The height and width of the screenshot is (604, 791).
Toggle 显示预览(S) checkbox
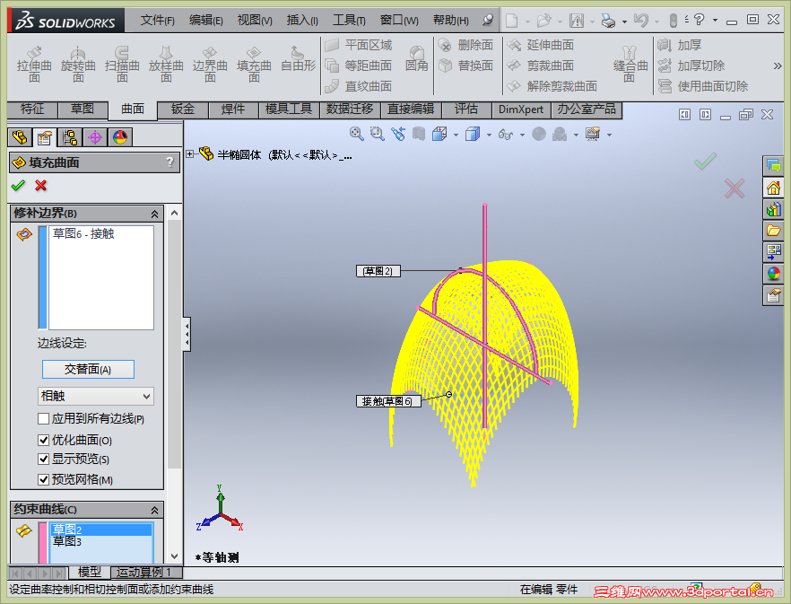click(x=43, y=460)
